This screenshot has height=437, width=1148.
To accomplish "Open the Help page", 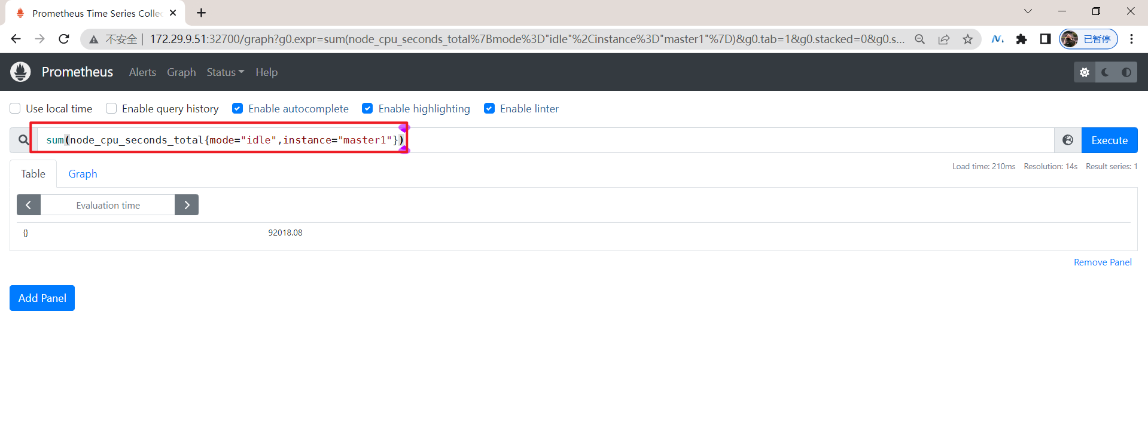I will coord(267,72).
